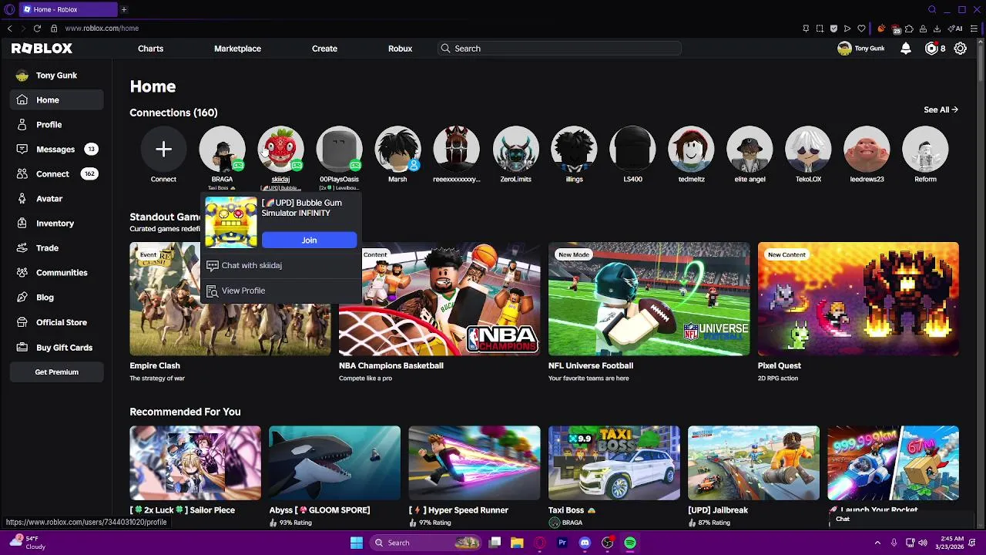Image resolution: width=986 pixels, height=555 pixels.
Task: Open the Robux tab
Action: 400,49
